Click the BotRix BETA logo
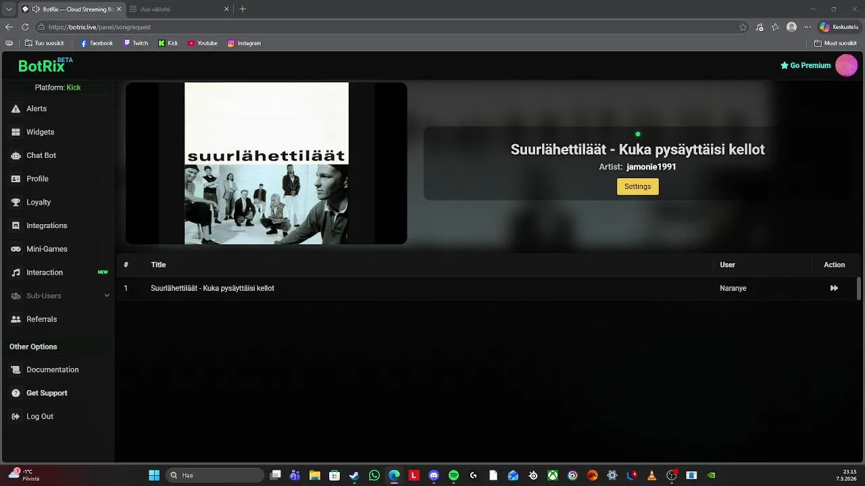This screenshot has height=486, width=865. [45, 65]
